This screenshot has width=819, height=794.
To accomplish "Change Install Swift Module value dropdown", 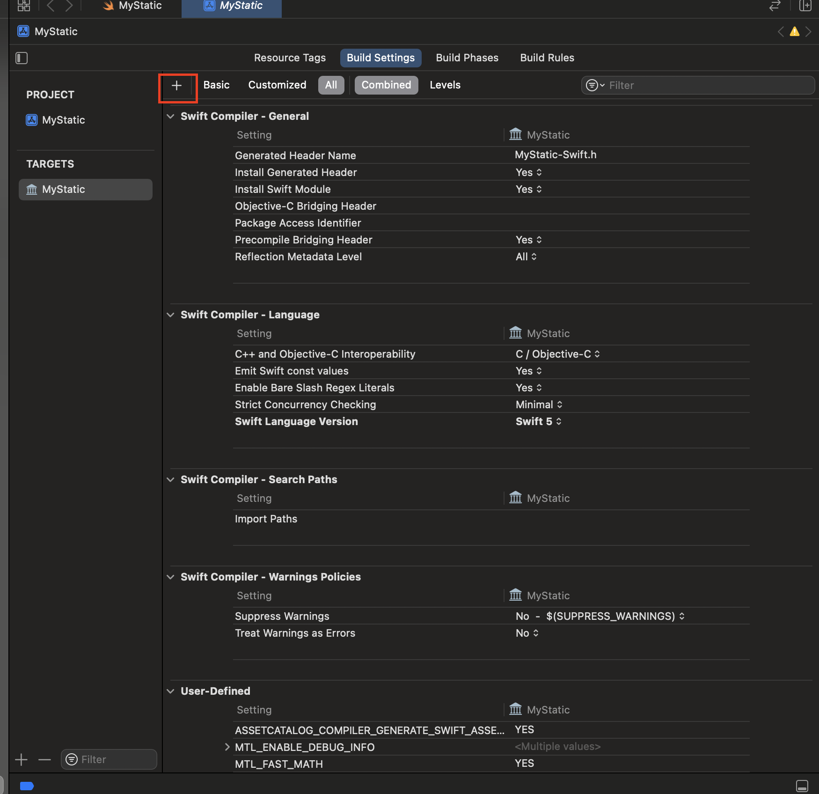I will click(529, 189).
